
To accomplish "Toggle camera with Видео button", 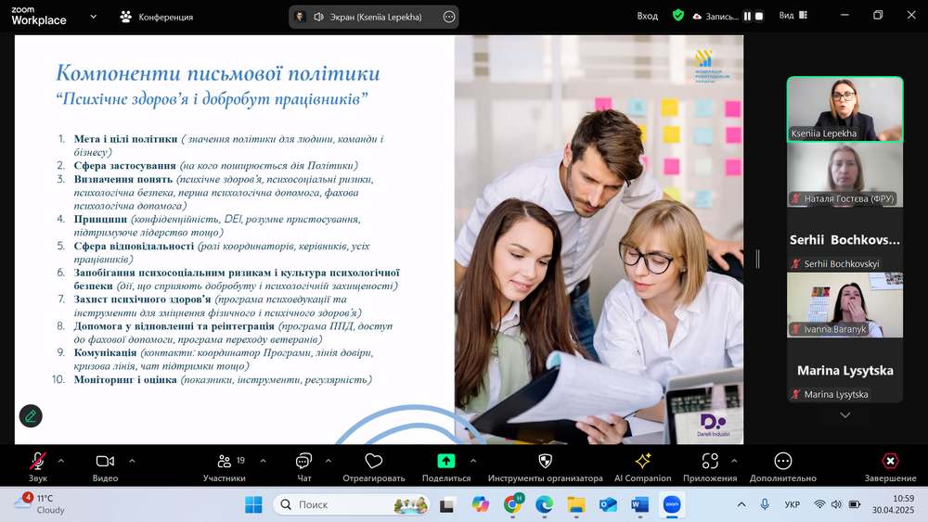I will pos(105,462).
